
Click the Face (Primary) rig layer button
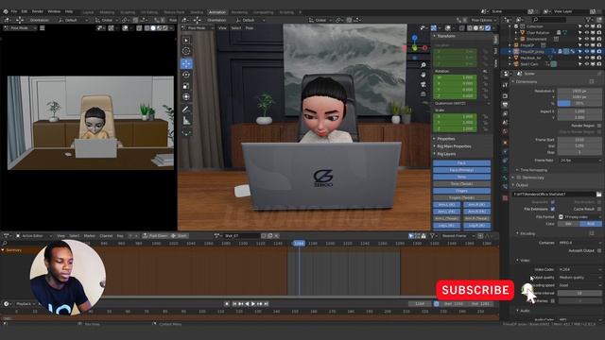[x=461, y=170]
